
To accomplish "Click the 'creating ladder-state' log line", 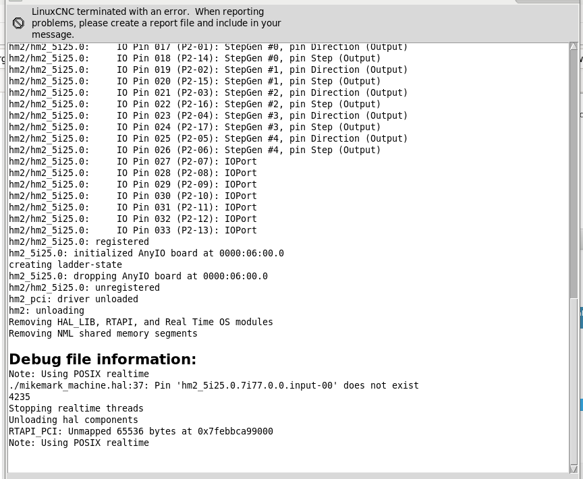I will [65, 264].
